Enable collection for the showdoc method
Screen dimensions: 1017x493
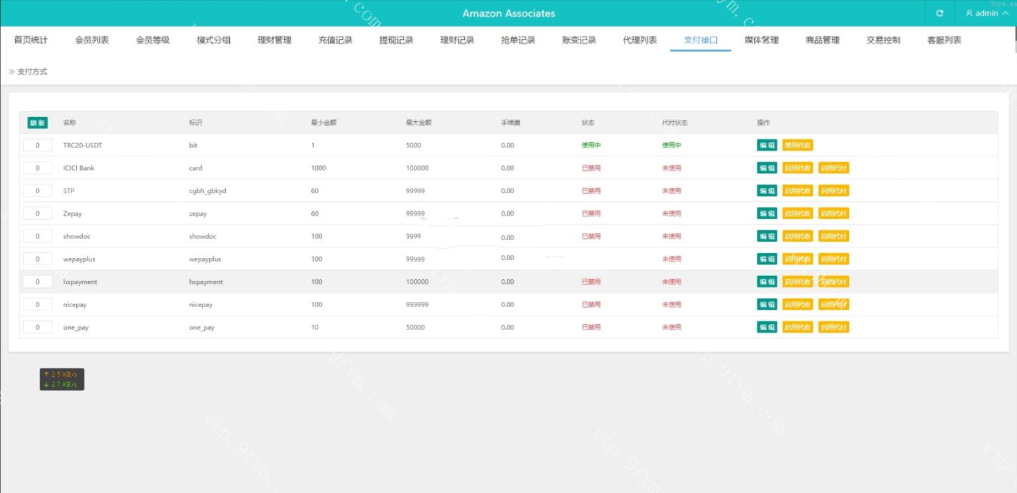point(797,236)
